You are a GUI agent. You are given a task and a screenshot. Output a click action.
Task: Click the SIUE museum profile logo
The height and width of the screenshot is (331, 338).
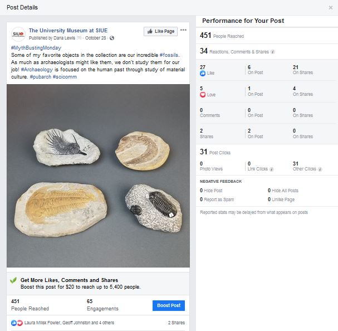tap(18, 33)
